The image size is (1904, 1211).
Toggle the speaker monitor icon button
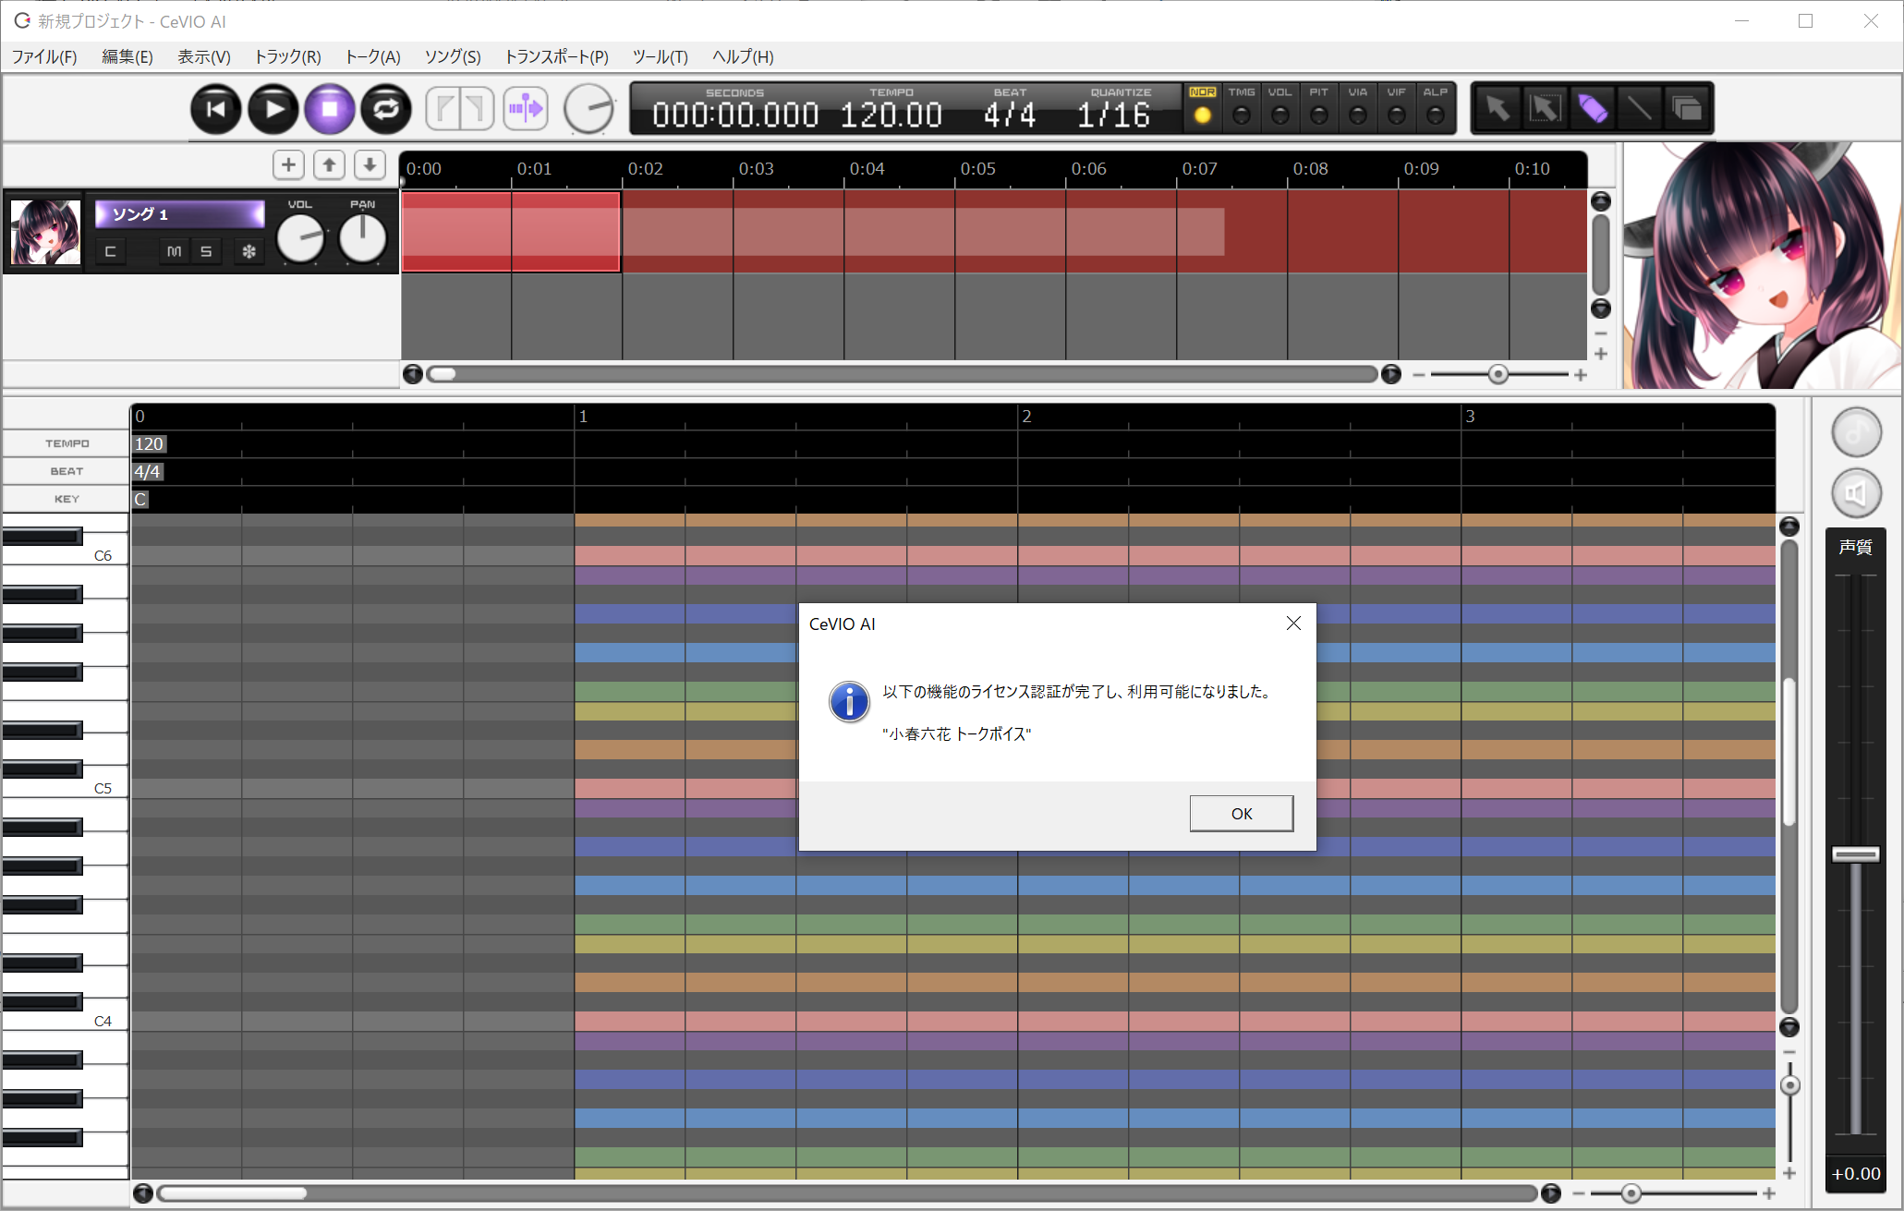(1856, 493)
